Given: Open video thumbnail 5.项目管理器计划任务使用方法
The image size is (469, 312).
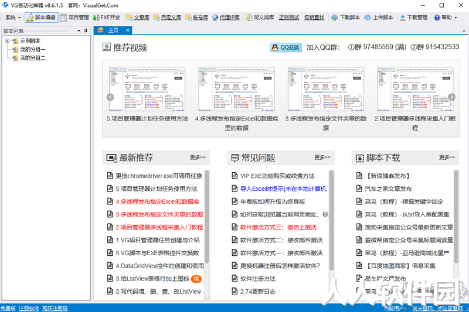Looking at the screenshot, I should 147,89.
